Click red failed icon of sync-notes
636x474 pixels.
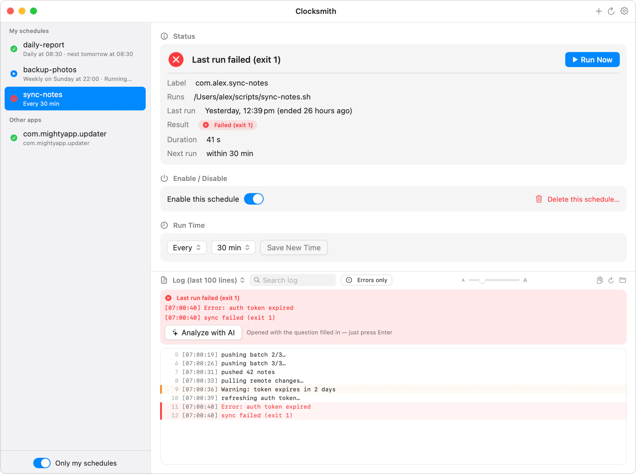14,99
